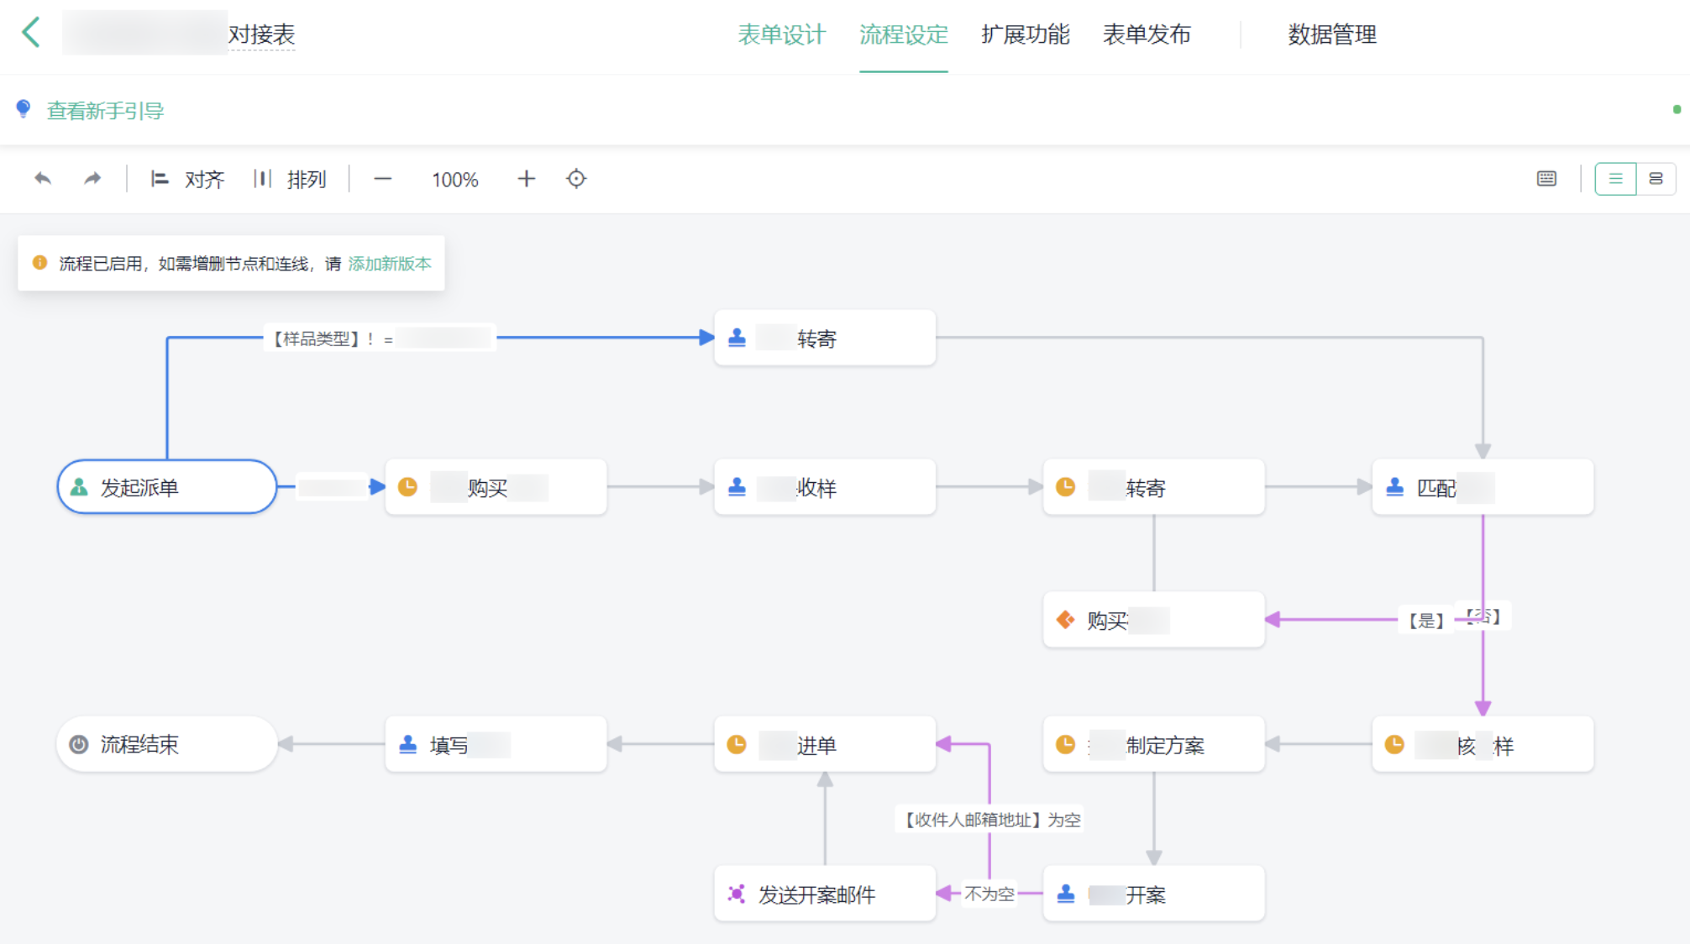1690x944 pixels.
Task: Switch to the three-line layout view toggle
Action: [1614, 179]
